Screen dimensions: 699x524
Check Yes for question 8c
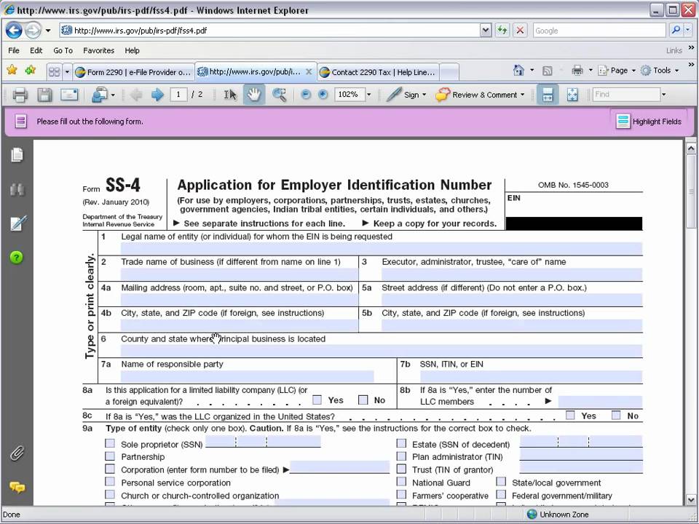tap(570, 416)
